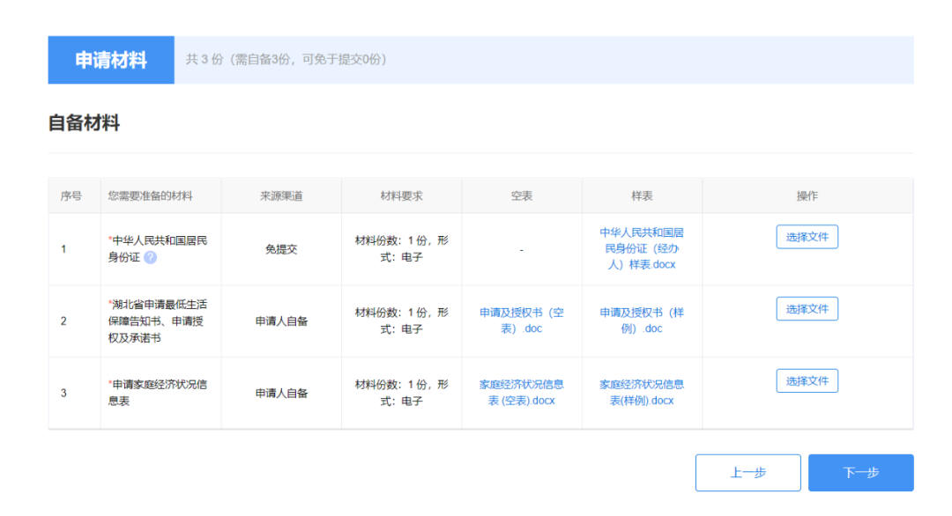Click the 空表 column header

click(522, 195)
